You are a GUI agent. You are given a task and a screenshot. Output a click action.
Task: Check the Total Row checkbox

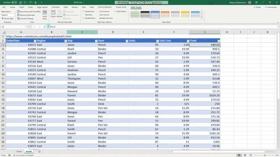point(83,15)
